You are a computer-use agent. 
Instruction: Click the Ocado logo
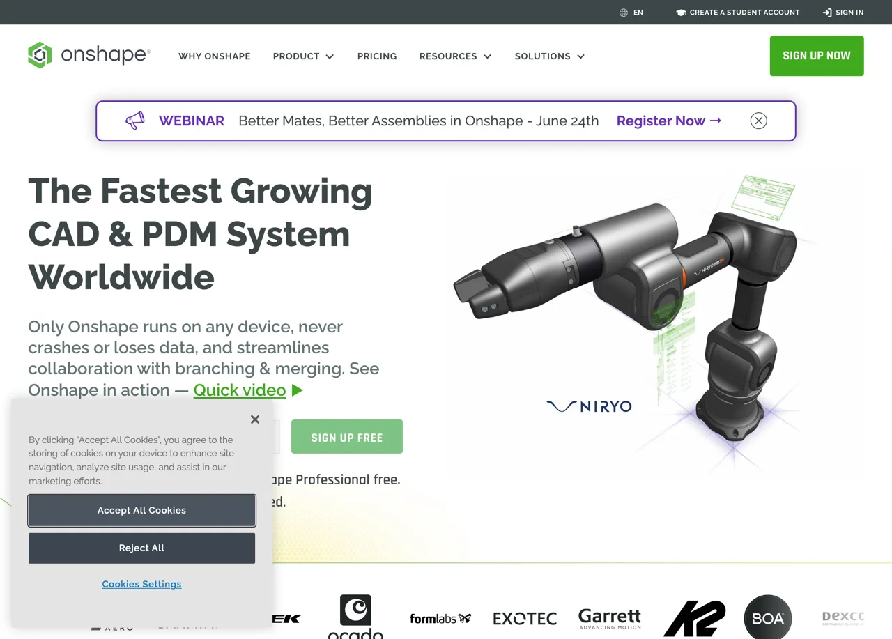[x=355, y=617]
